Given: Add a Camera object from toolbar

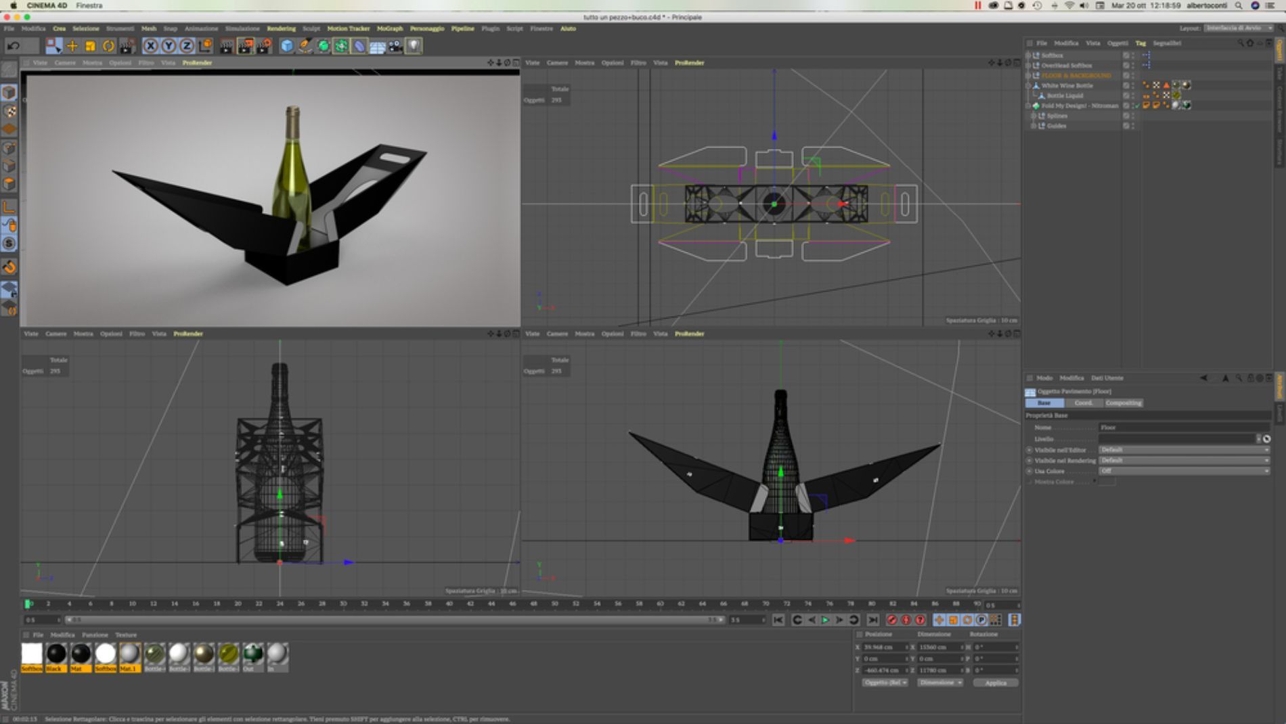Looking at the screenshot, I should (x=395, y=46).
